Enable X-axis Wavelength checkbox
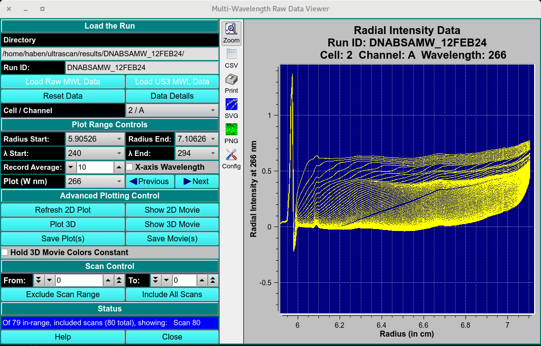Viewport: 541px width, 346px height. [x=130, y=167]
